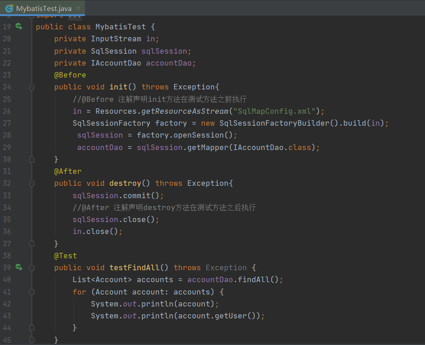
Task: Click sqlSession.close() on line 35
Action: 114,219
